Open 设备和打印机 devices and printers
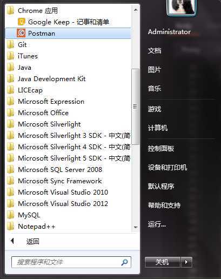The height and width of the screenshot is (279, 221). click(168, 167)
